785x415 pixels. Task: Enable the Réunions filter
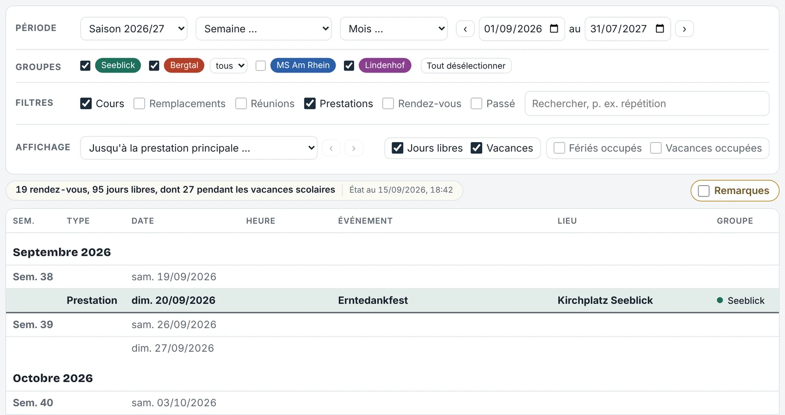coord(241,103)
